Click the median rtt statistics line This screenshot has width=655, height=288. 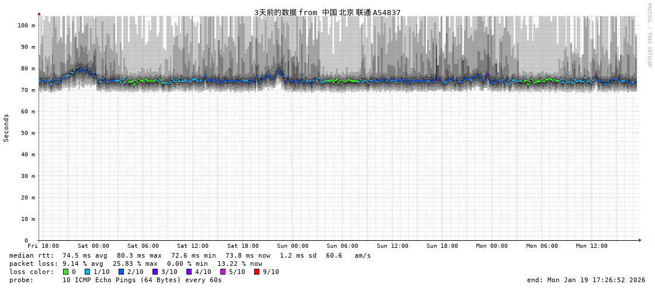190,255
